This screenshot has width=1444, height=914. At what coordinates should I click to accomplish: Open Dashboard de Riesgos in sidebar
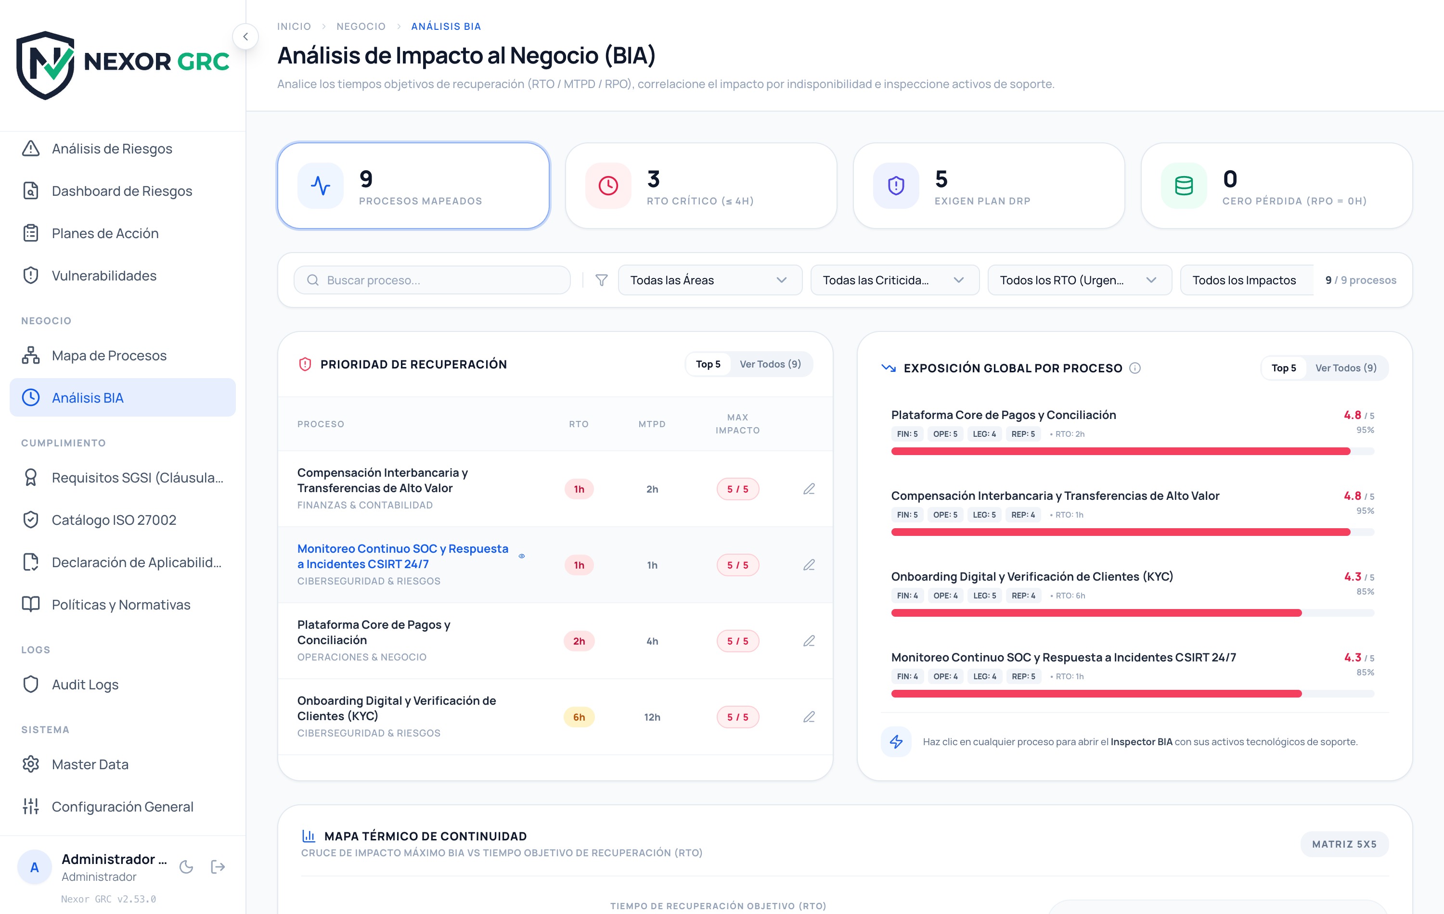(122, 191)
